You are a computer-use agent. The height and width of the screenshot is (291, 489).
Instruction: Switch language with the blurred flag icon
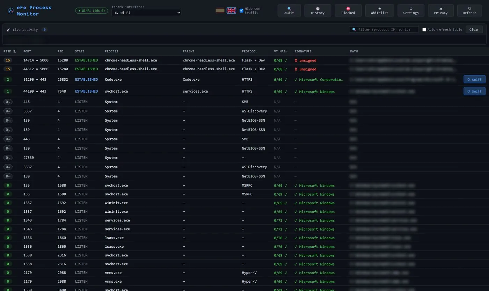pos(220,10)
